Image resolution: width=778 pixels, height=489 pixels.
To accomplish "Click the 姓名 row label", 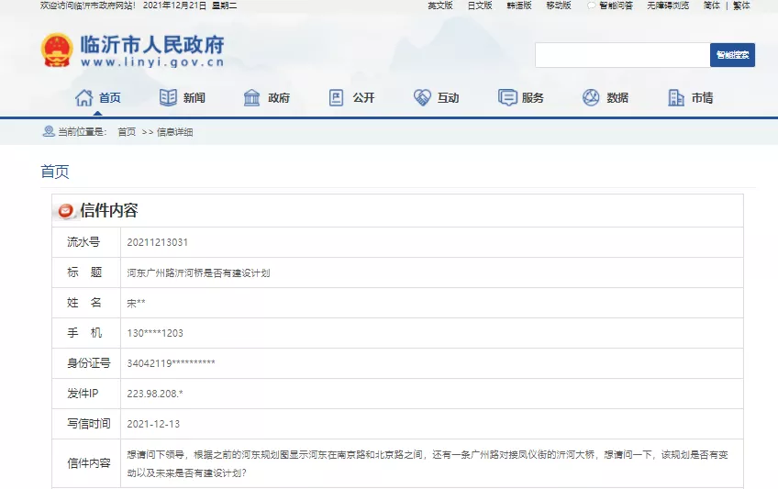I will tap(84, 303).
